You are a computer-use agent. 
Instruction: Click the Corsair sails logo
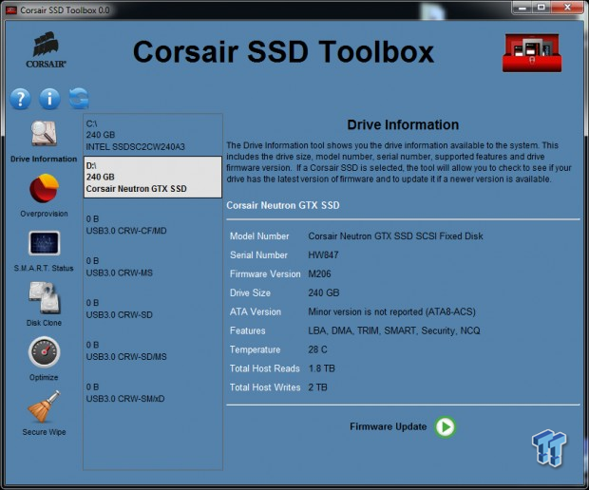coord(46,49)
